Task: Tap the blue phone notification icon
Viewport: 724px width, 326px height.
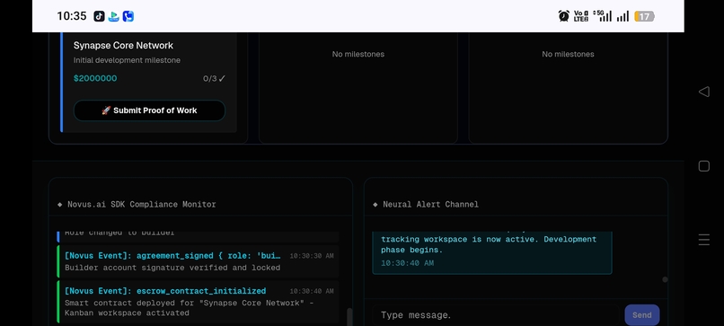Action: pyautogui.click(x=128, y=16)
